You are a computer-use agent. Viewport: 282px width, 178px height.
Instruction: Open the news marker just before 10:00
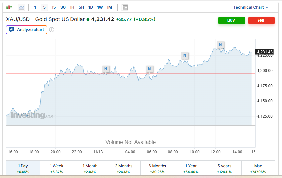[x=185, y=55]
